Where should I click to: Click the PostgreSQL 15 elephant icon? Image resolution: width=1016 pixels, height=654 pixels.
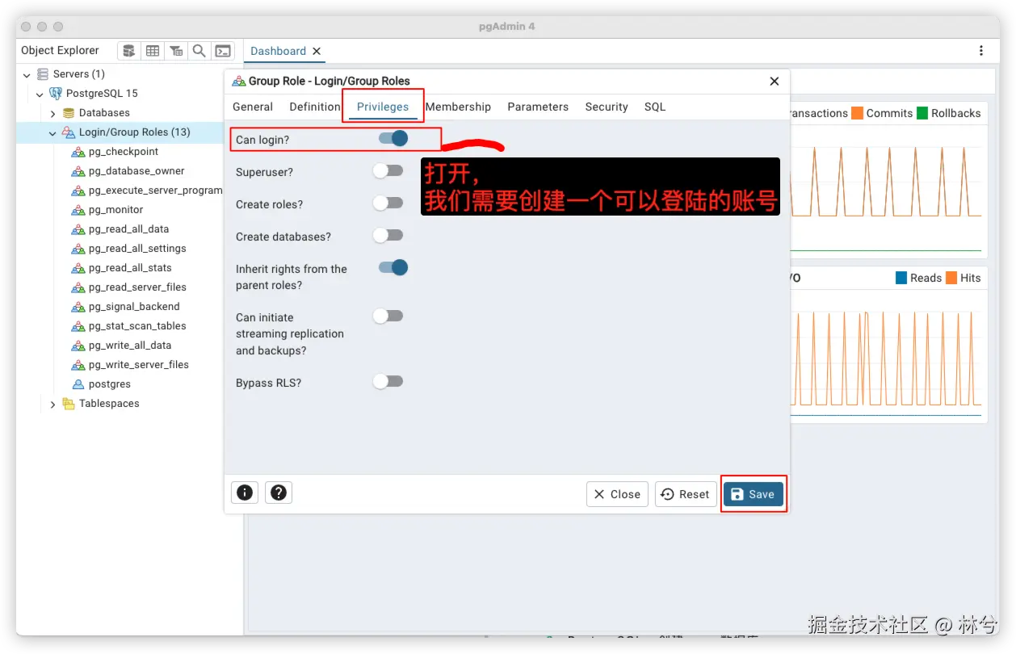click(56, 94)
